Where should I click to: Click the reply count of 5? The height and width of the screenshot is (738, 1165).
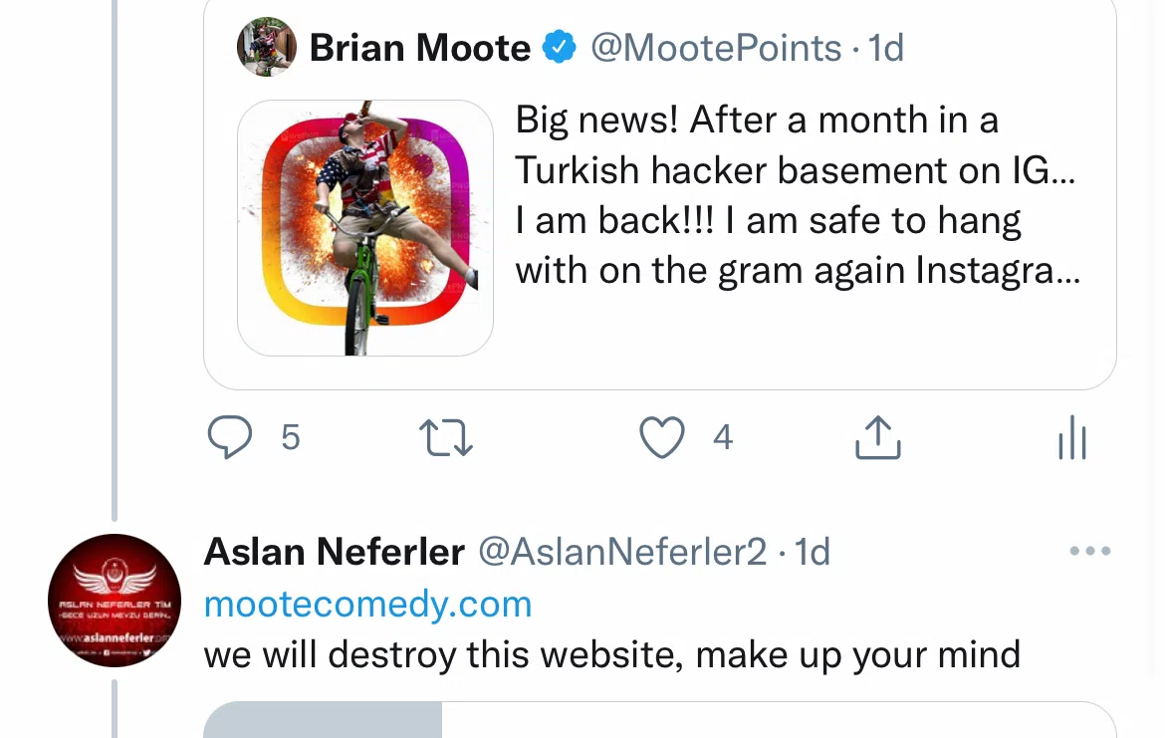[x=290, y=437]
